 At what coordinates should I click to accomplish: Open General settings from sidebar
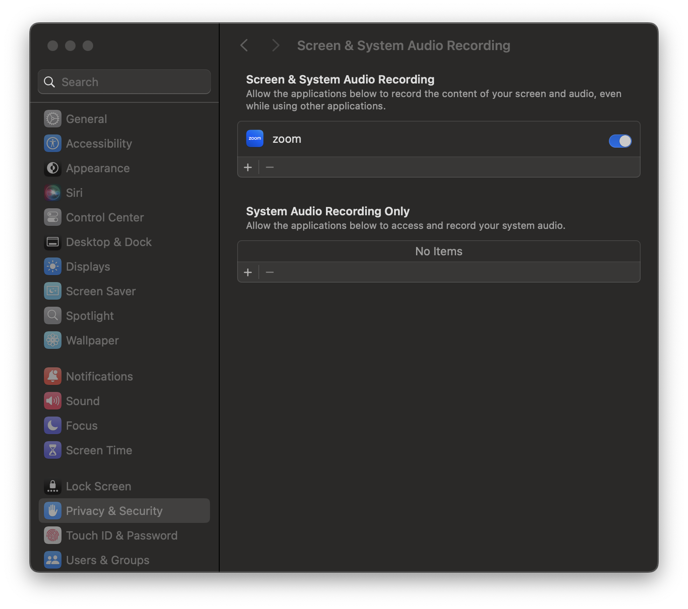(x=86, y=119)
